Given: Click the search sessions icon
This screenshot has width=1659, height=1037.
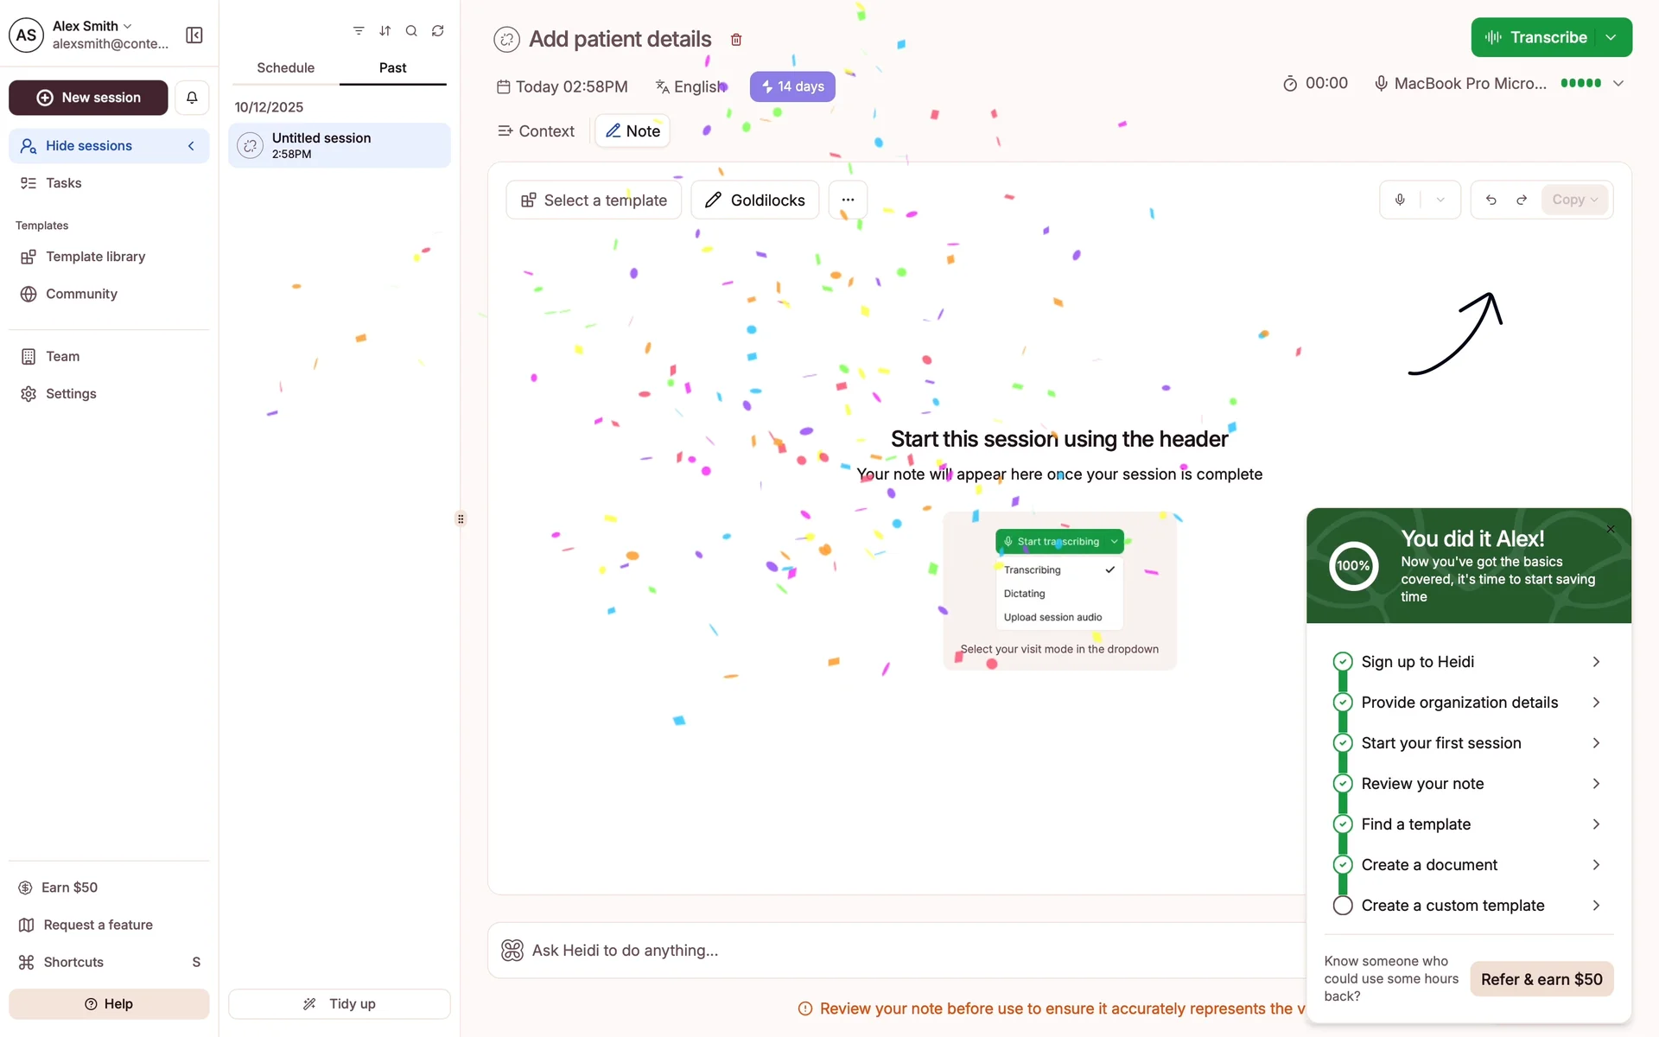Looking at the screenshot, I should 411,31.
